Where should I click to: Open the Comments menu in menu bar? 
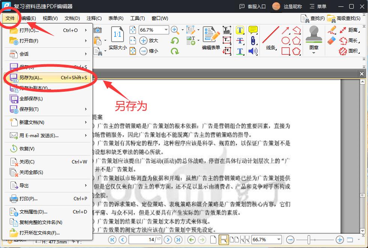tap(94, 18)
